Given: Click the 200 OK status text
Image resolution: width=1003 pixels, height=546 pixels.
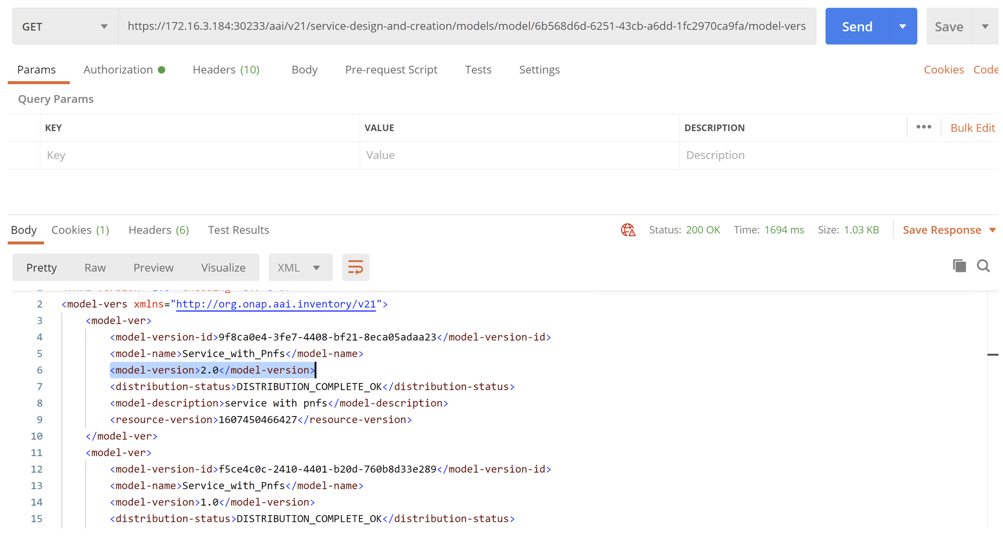Looking at the screenshot, I should coord(703,230).
